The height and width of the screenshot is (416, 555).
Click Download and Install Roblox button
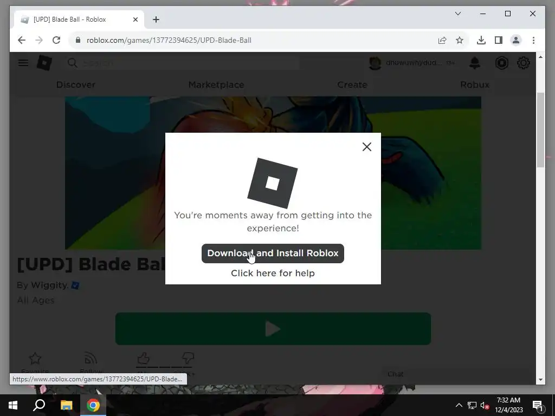click(x=273, y=253)
